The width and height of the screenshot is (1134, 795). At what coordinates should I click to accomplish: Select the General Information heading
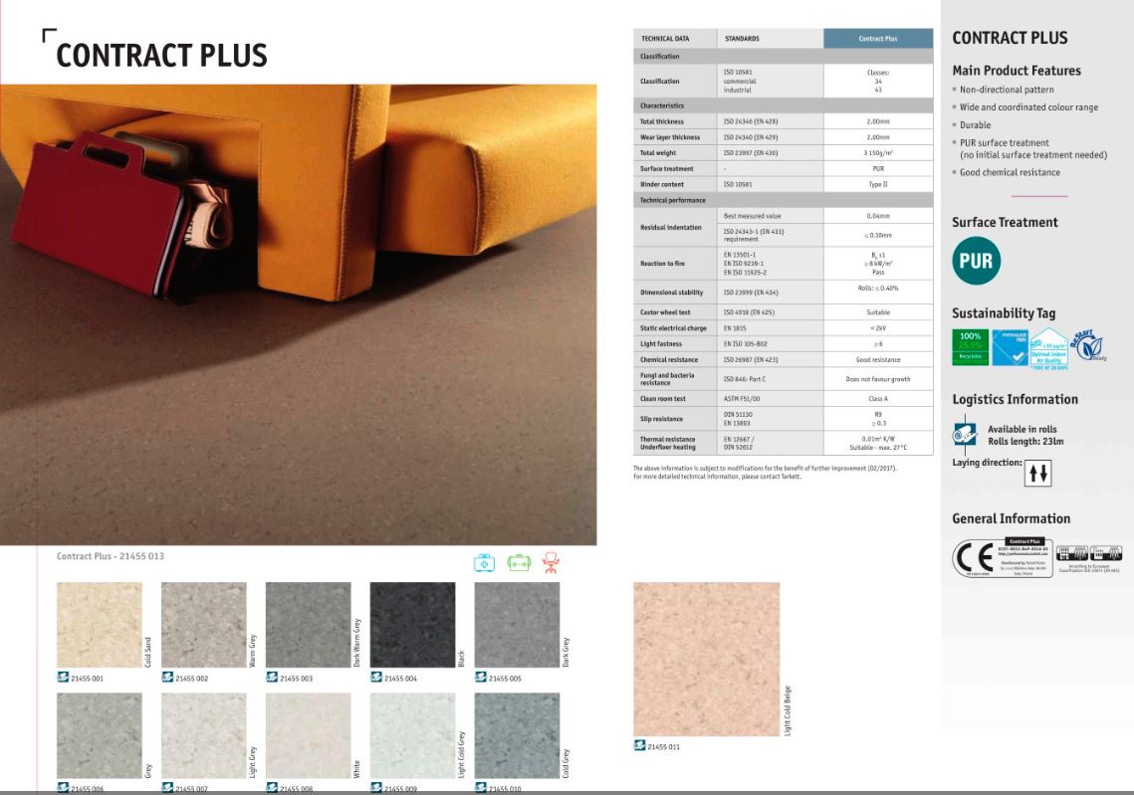click(1012, 518)
